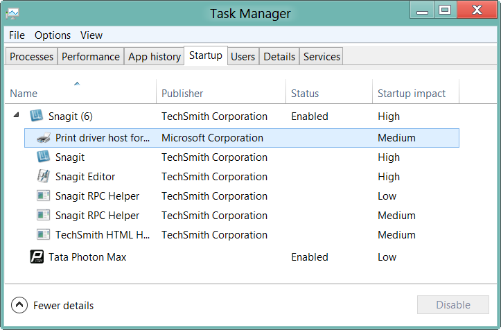501x330 pixels.
Task: Open the Options menu
Action: click(53, 35)
